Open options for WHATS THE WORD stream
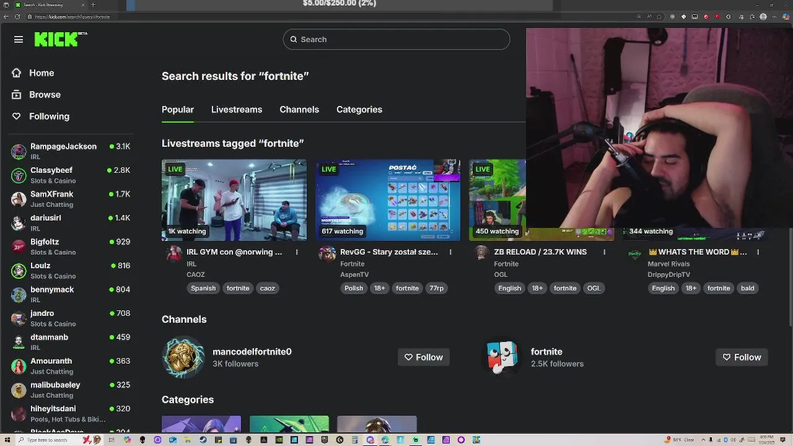 (758, 252)
